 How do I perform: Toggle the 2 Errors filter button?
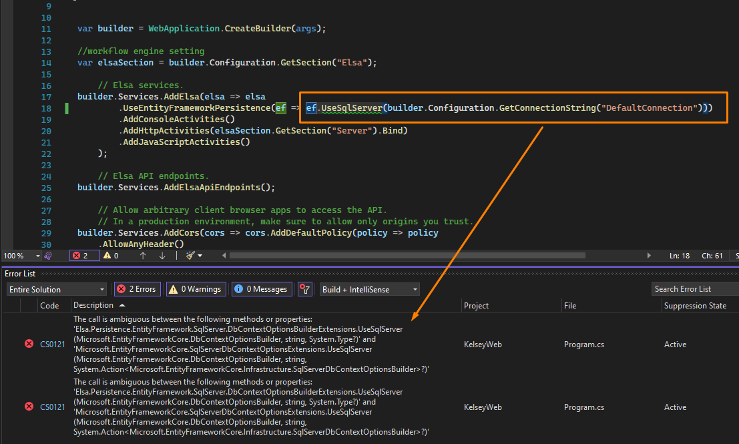[136, 288]
